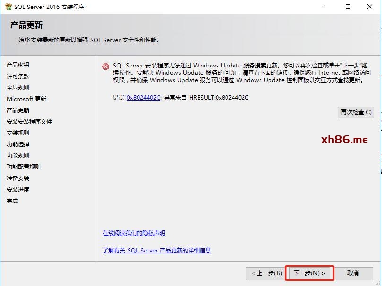
Task: Cancel setup with the 取消 button
Action: point(353,273)
